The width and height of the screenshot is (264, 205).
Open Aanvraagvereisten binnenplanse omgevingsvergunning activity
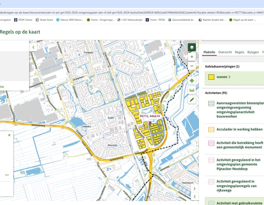click(239, 108)
